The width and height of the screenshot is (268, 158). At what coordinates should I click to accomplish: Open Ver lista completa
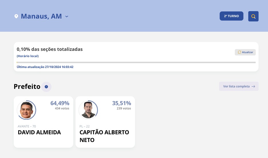coord(239,86)
